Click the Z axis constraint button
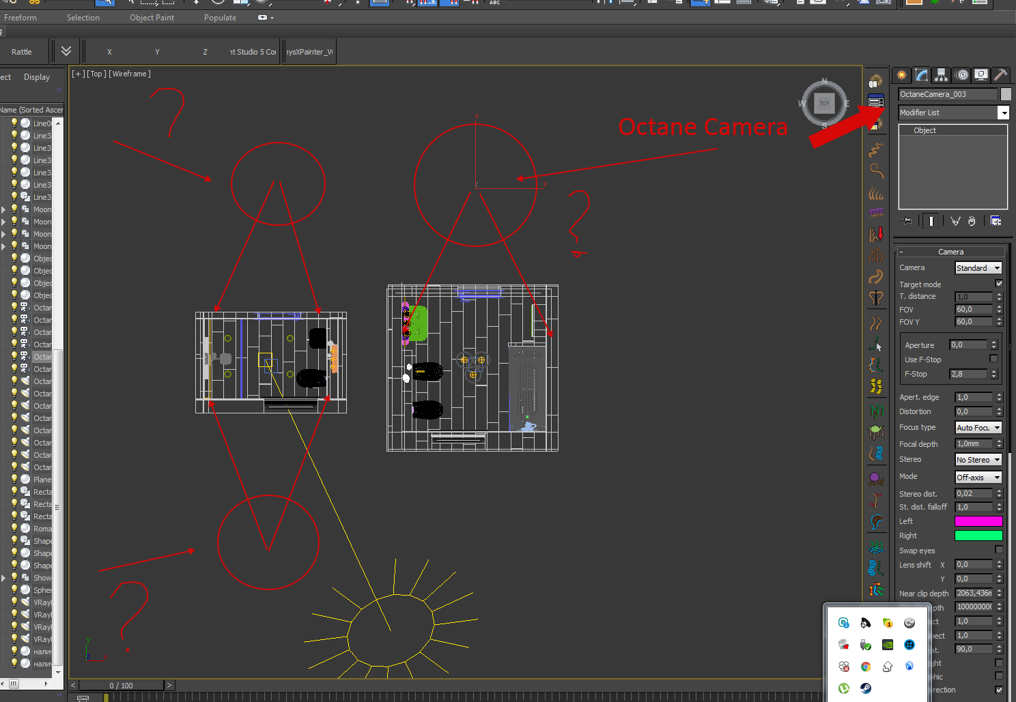The image size is (1016, 702). coord(205,52)
